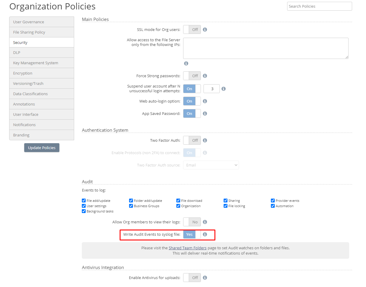Open the Shared Team Folders link

coord(187,248)
